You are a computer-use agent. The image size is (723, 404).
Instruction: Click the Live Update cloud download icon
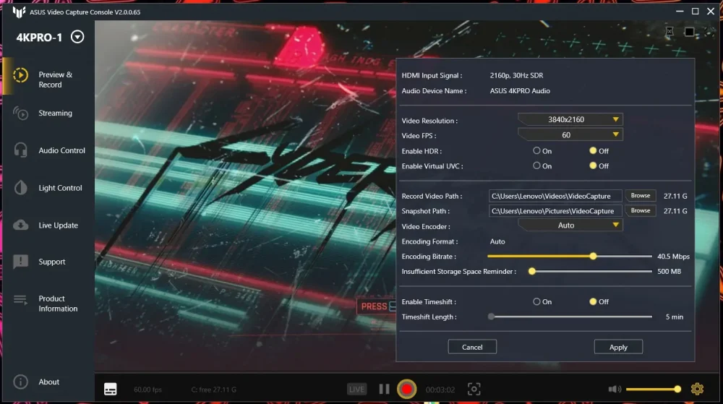pyautogui.click(x=20, y=225)
